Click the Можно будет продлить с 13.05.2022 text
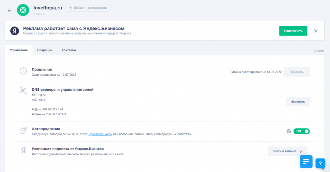The width and height of the screenshot is (330, 172). (x=256, y=72)
